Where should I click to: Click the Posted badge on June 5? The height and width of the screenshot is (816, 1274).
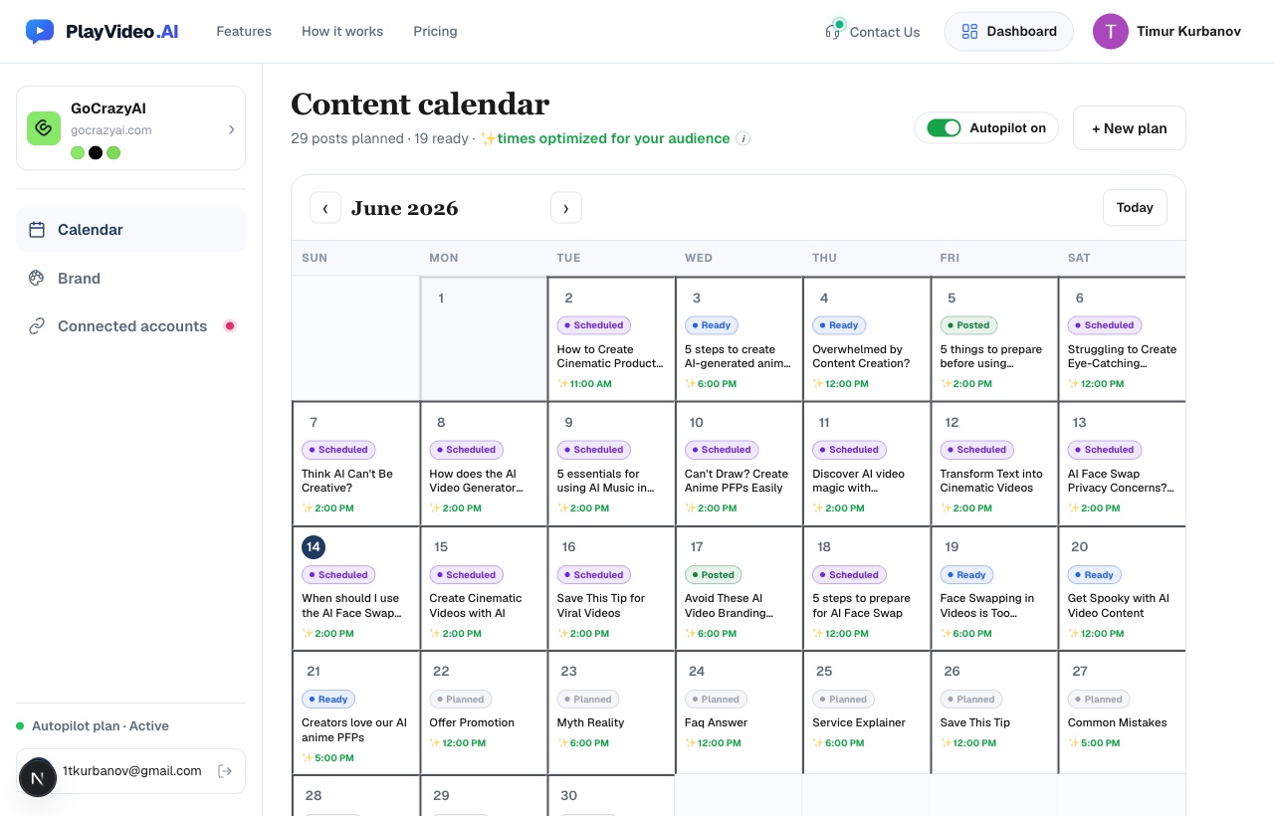pyautogui.click(x=968, y=325)
